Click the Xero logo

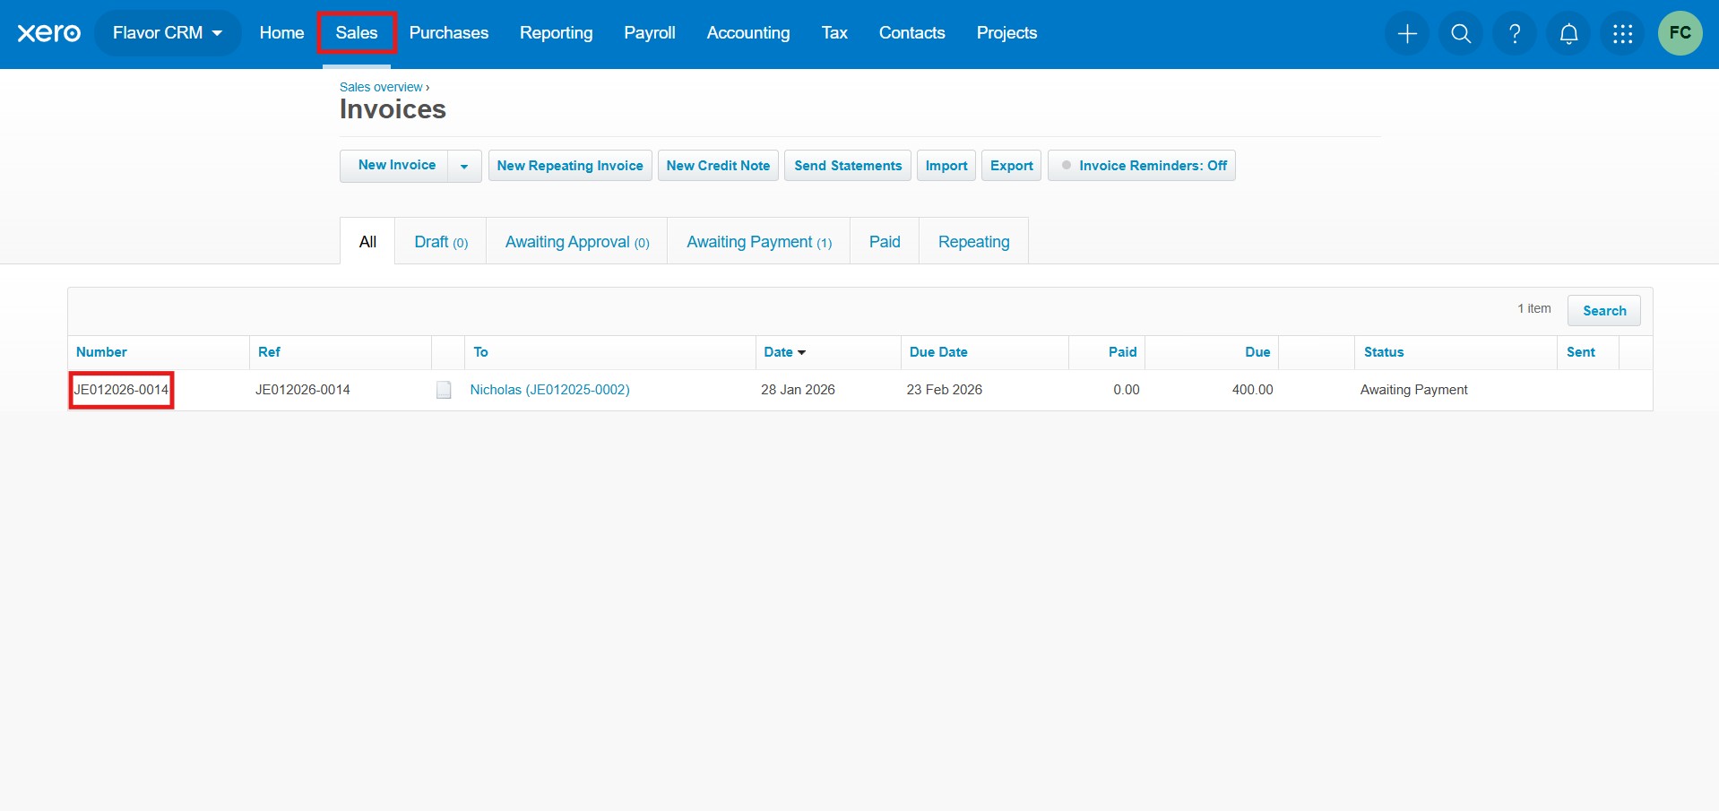click(49, 33)
